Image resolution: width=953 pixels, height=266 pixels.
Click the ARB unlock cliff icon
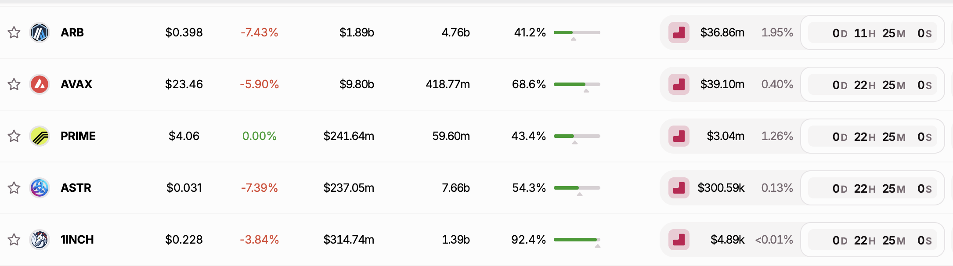679,32
